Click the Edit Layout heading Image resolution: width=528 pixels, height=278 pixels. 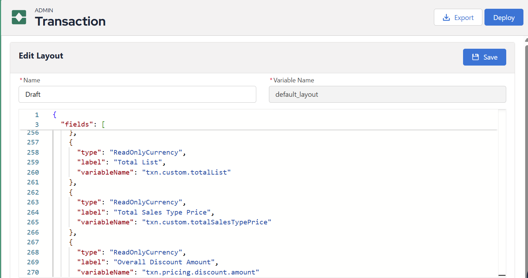(x=41, y=56)
